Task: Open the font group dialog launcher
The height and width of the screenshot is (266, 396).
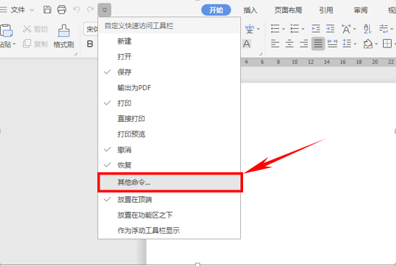Action: tap(260, 54)
